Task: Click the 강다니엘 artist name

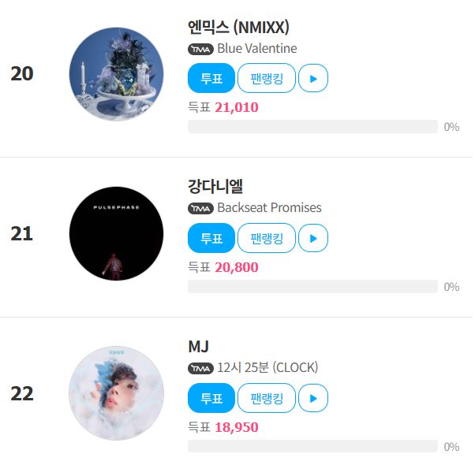Action: 215,187
